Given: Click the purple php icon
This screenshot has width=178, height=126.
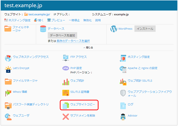Looking at the screenshot, I should (x=66, y=68).
